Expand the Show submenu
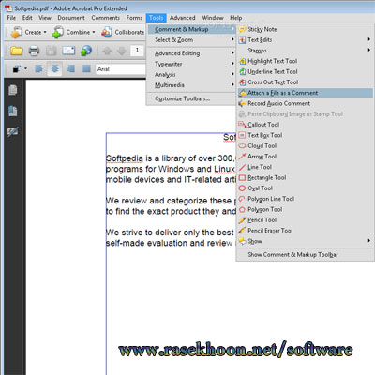 pyautogui.click(x=305, y=241)
